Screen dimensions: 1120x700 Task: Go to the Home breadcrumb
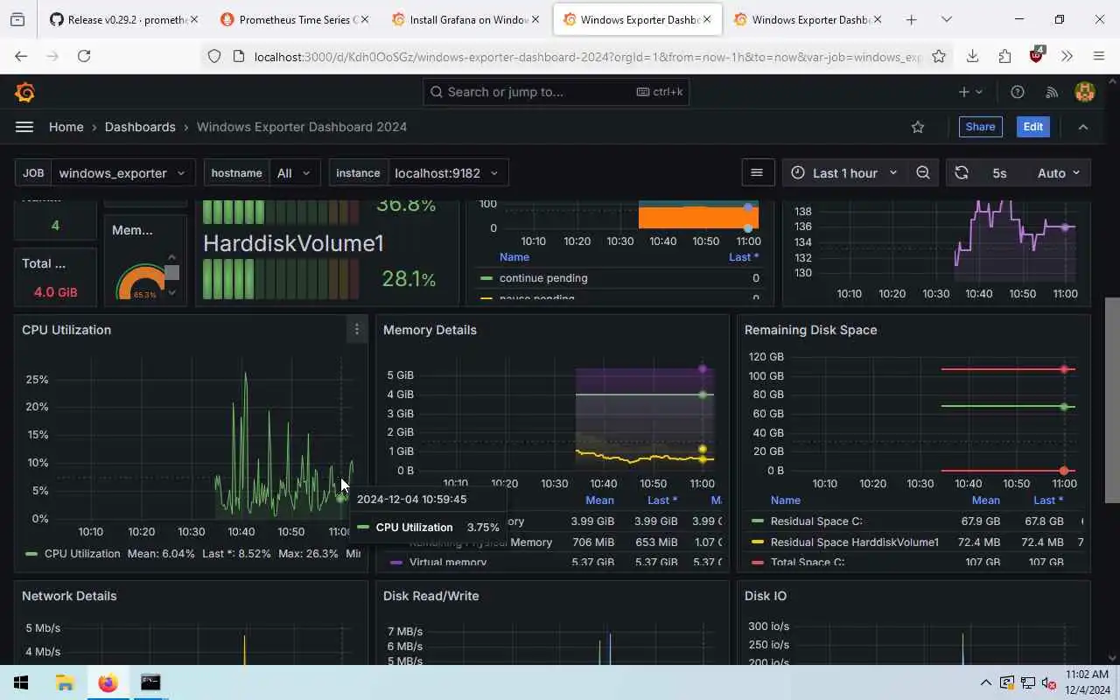point(66,127)
